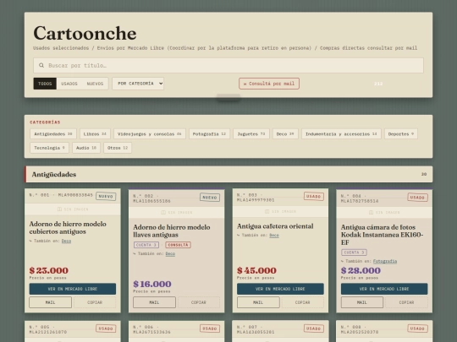Click the image placeholder icon on card 003
The height and width of the screenshot is (342, 457).
267,211
